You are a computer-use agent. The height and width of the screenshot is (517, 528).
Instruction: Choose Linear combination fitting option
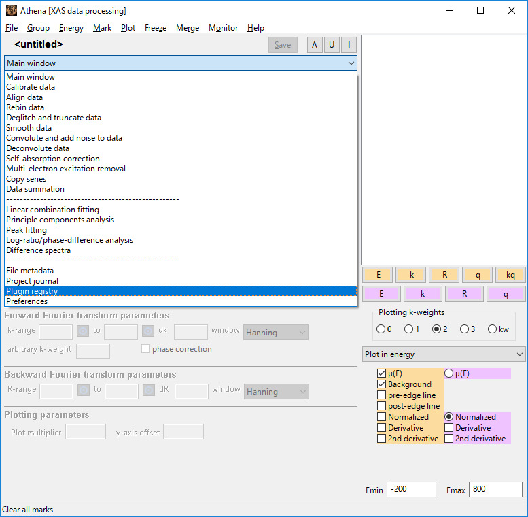181,210
